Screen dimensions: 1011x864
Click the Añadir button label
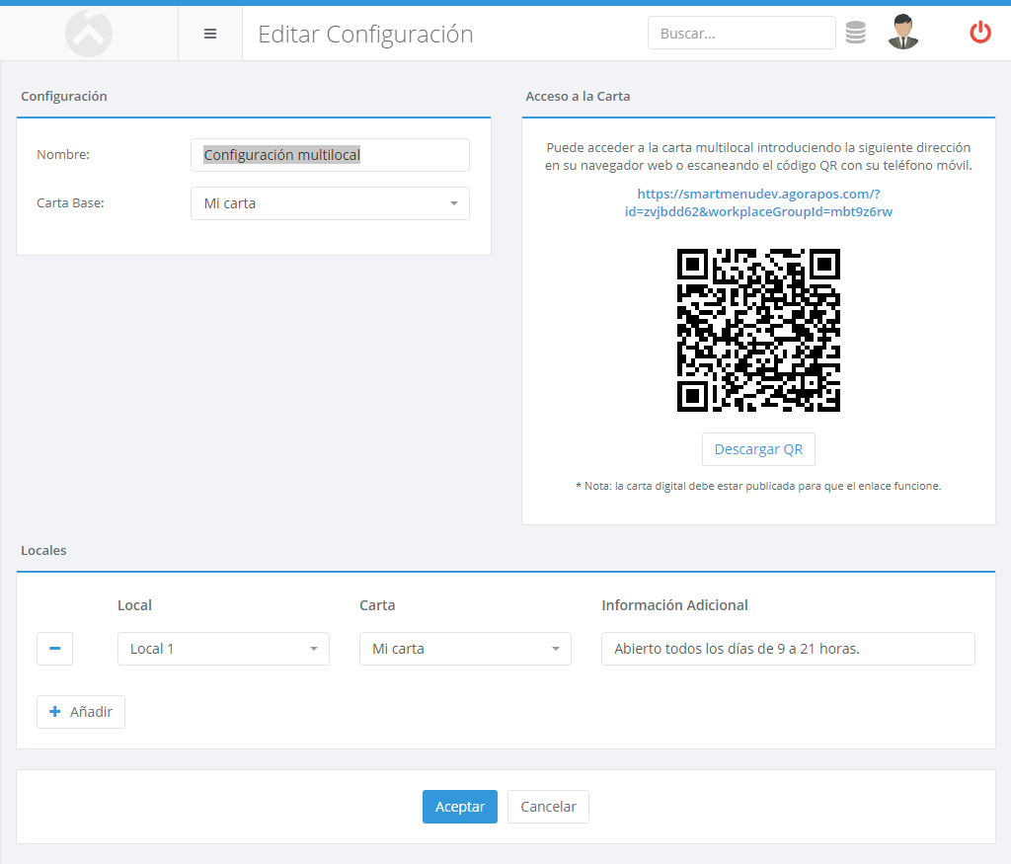(x=91, y=711)
